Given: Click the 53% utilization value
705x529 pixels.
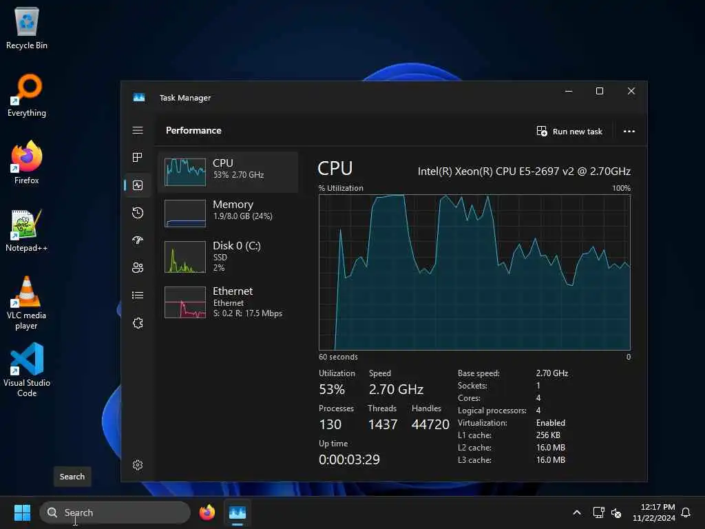Looking at the screenshot, I should point(332,389).
